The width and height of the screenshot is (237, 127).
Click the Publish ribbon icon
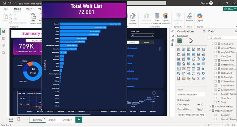(189, 17)
